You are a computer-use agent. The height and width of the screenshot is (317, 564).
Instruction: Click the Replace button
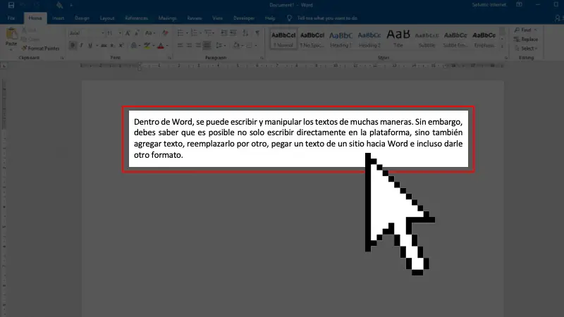pos(526,39)
